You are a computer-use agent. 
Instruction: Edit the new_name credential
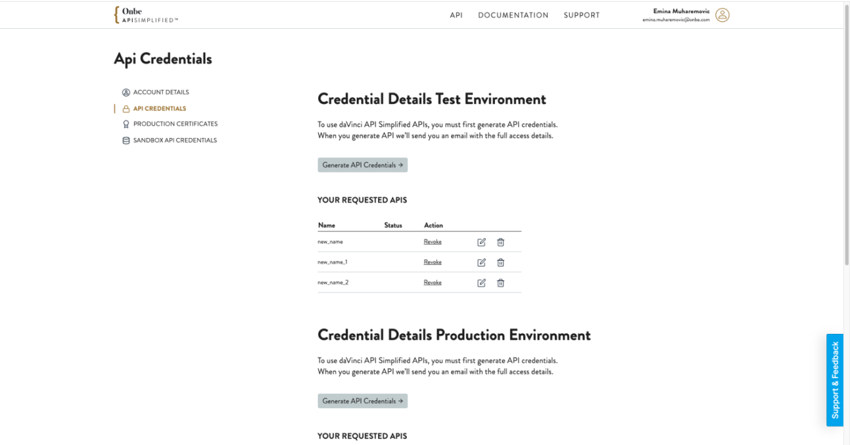point(481,242)
